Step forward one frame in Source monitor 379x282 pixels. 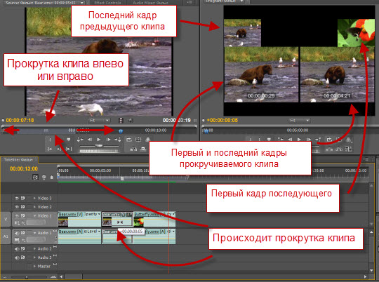point(108,140)
